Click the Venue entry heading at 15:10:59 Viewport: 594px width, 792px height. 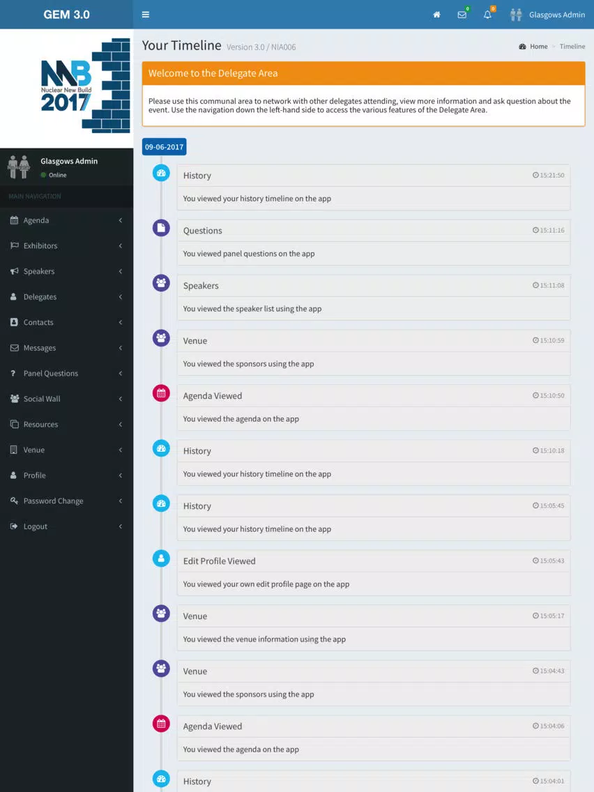195,341
